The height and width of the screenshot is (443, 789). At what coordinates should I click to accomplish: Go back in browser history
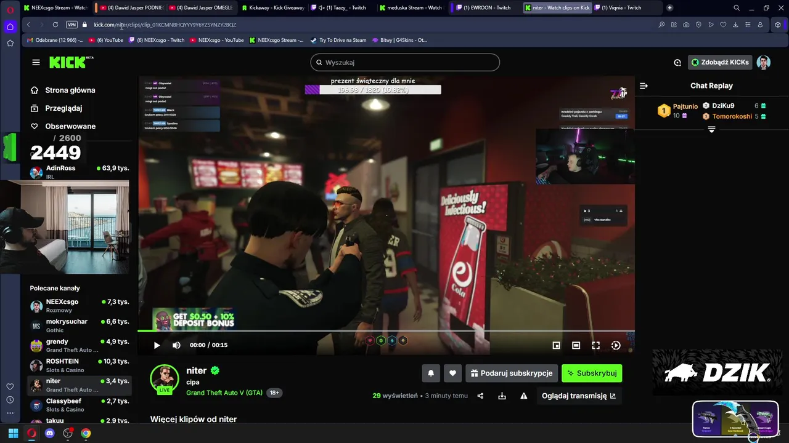tap(28, 25)
